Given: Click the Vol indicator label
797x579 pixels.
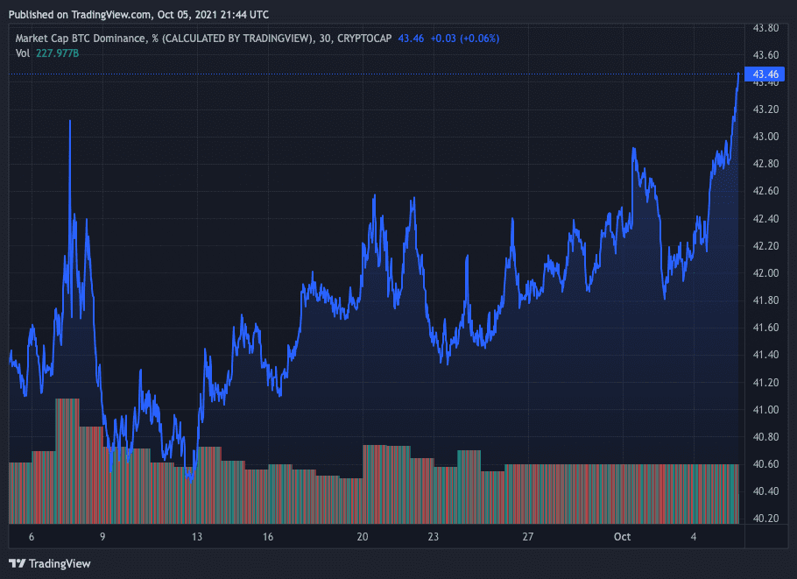Looking at the screenshot, I should coord(23,53).
